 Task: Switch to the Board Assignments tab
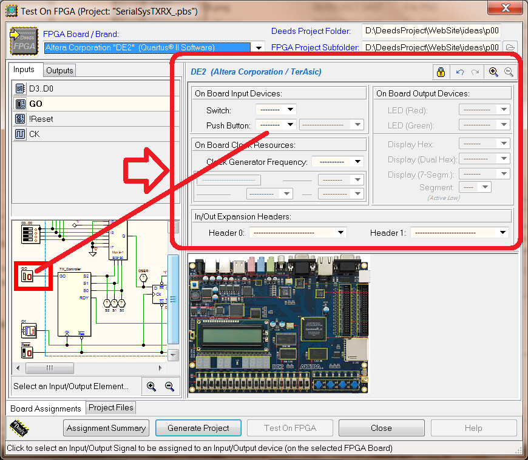46,408
